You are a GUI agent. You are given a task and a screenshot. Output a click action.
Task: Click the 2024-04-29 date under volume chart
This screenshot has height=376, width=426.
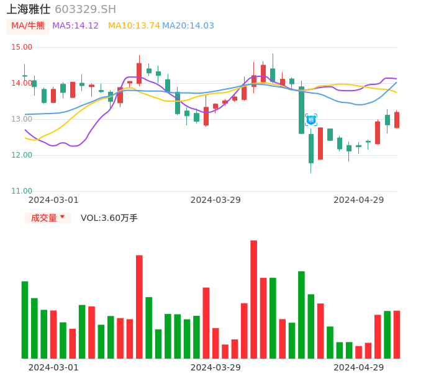point(358,367)
